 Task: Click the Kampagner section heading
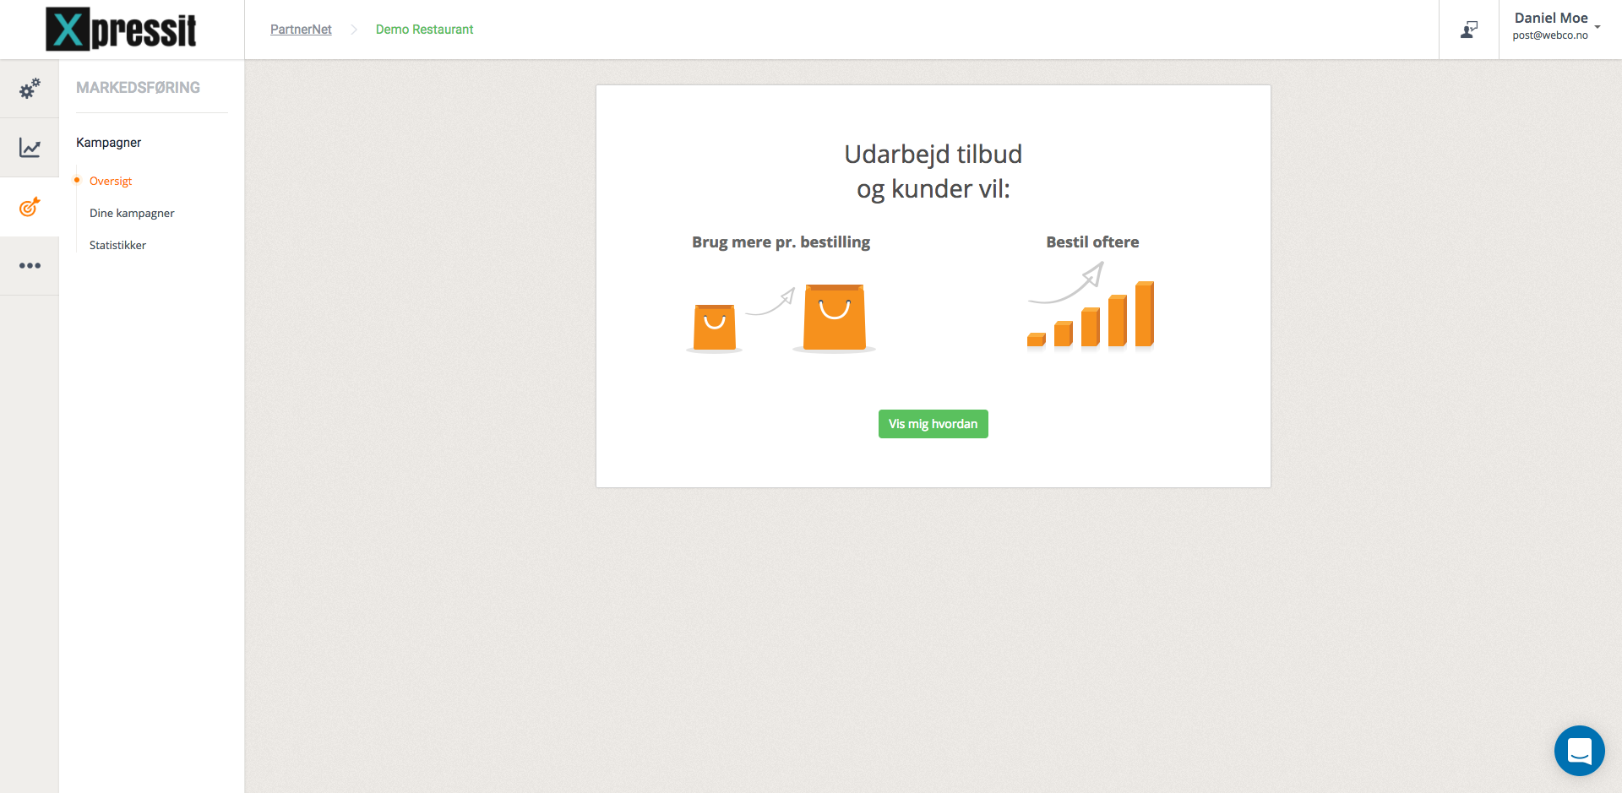coord(108,143)
